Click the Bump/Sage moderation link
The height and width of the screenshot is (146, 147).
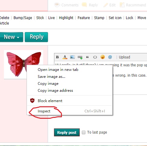23,18
